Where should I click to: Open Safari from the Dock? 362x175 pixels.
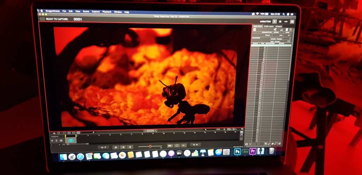point(80,156)
